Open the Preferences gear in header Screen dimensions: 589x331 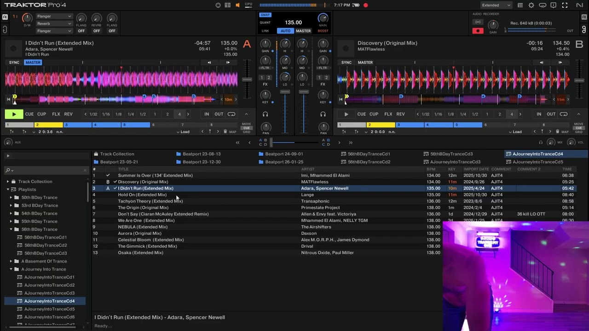coord(531,5)
